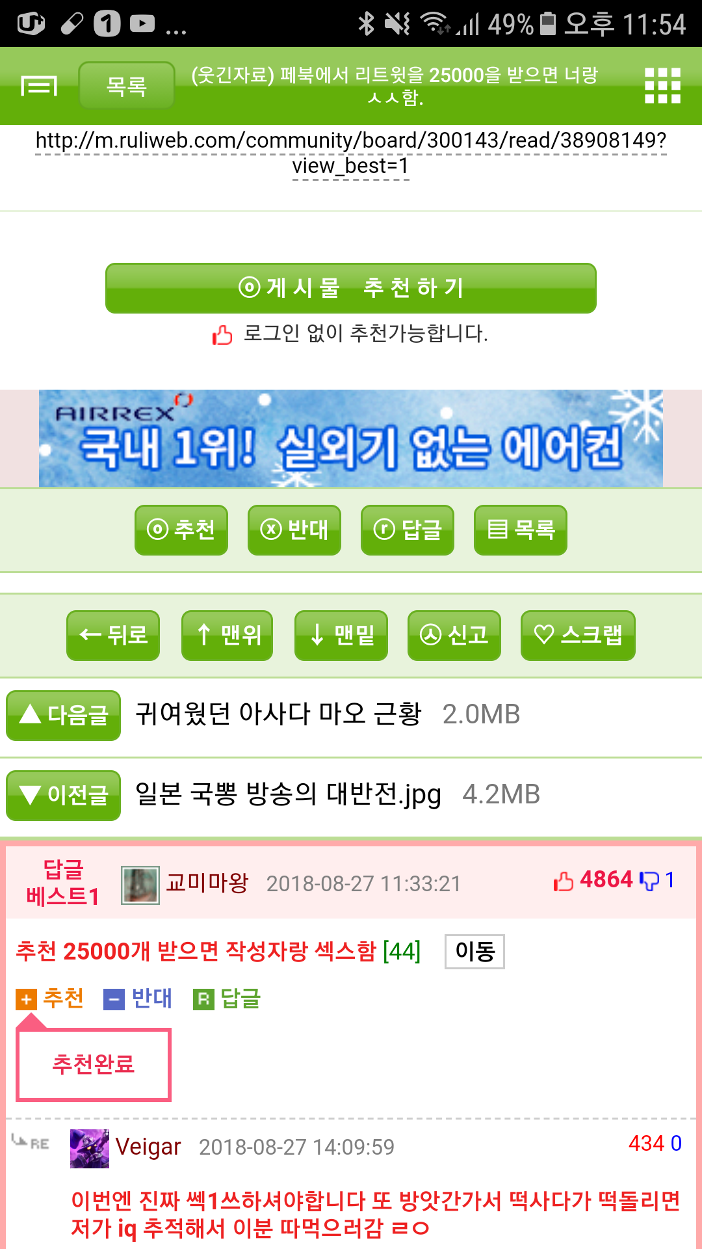
Task: Go back with the 뒤로 button
Action: tap(113, 636)
